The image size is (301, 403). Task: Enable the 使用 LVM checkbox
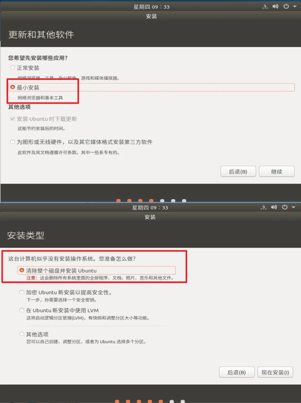(x=21, y=310)
